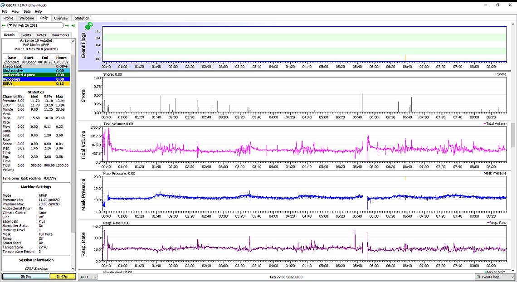The width and height of the screenshot is (517, 282).
Task: Click the yellow RE event marker in Event Flags
Action: pos(405,58)
